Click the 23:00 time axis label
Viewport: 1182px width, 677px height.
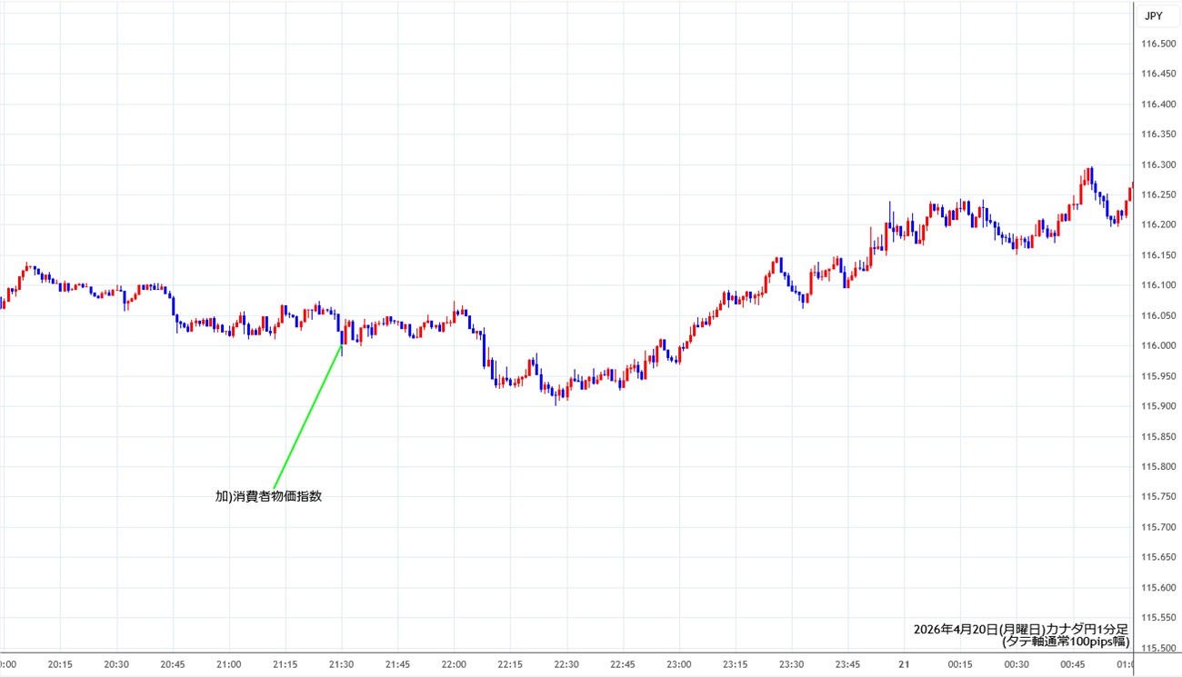[x=678, y=664]
